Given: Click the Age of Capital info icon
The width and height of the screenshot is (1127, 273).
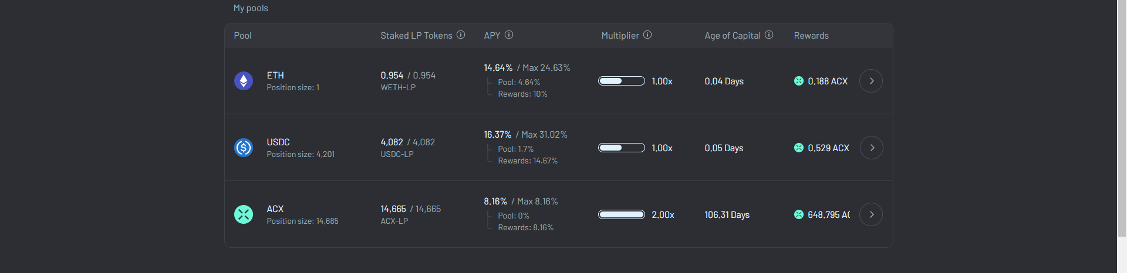Looking at the screenshot, I should click(x=769, y=35).
